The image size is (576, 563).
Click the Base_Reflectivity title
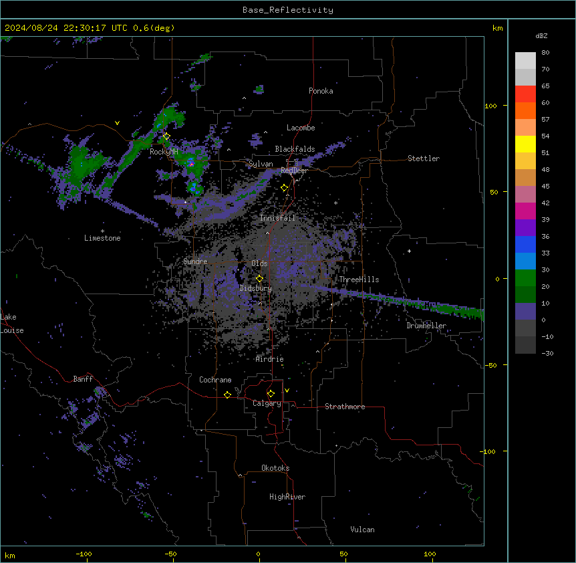click(288, 10)
